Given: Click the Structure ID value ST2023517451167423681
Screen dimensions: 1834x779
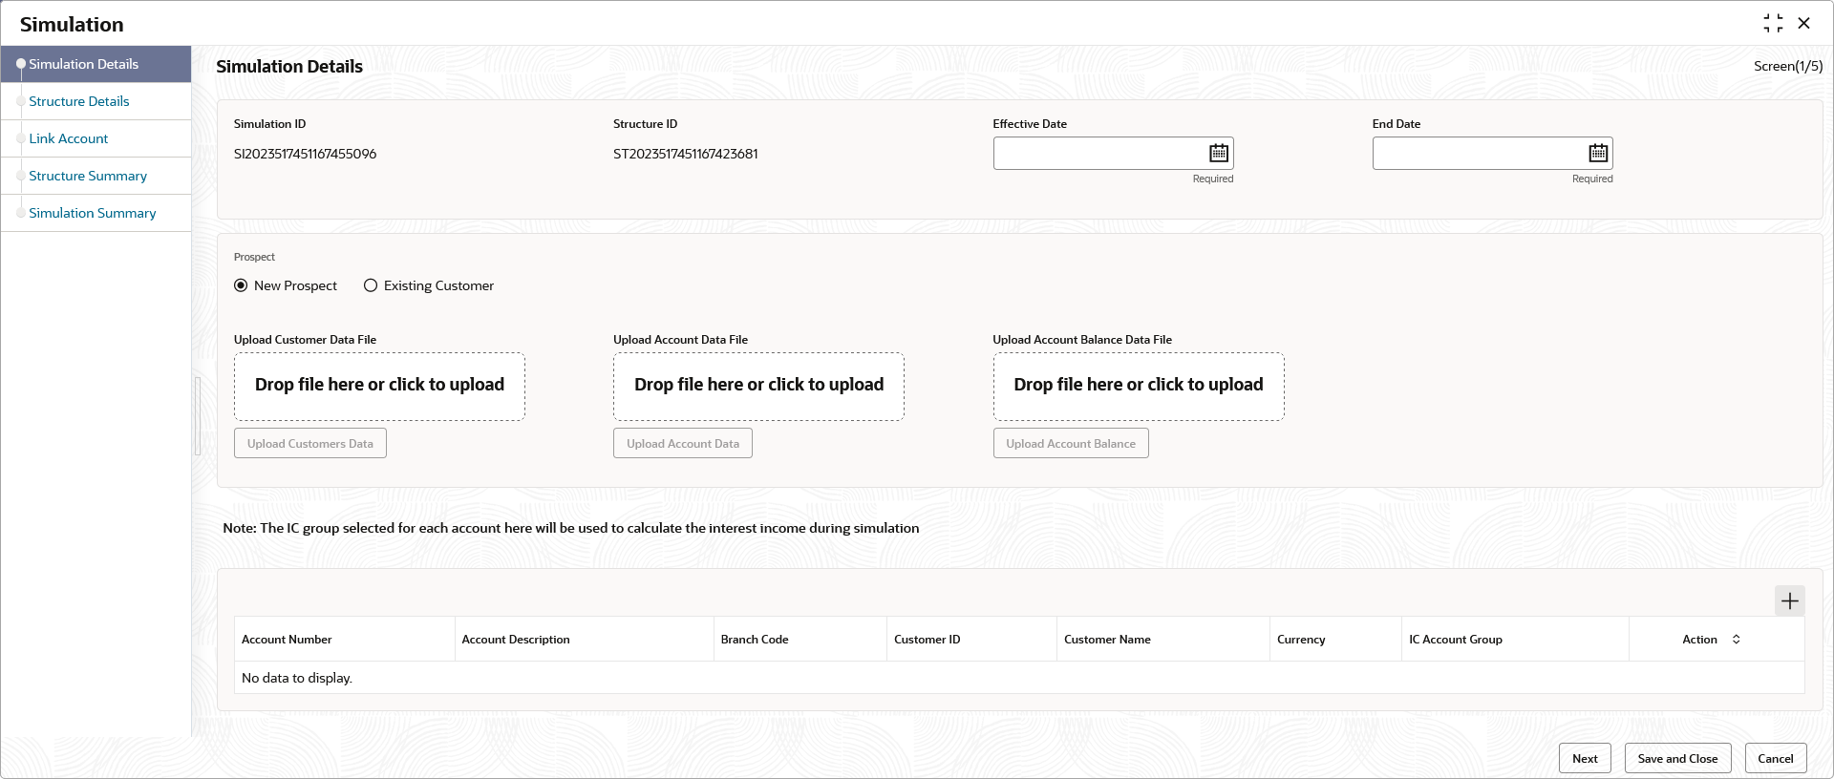Looking at the screenshot, I should pos(686,154).
